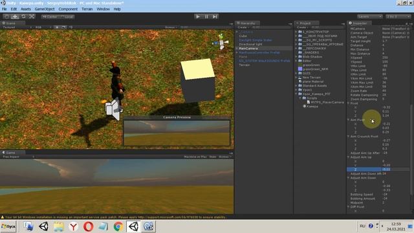Toggle scene audio speaker icon
The height and width of the screenshot is (233, 414).
(71, 27)
